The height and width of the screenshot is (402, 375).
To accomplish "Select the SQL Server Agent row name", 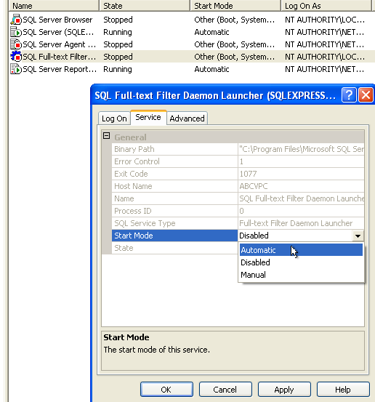I will (59, 44).
